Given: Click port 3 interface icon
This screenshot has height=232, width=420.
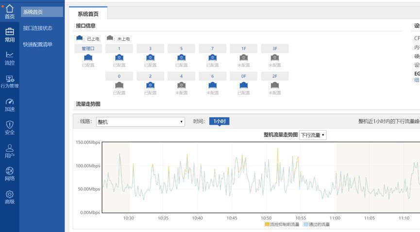Looking at the screenshot, I should 150,58.
